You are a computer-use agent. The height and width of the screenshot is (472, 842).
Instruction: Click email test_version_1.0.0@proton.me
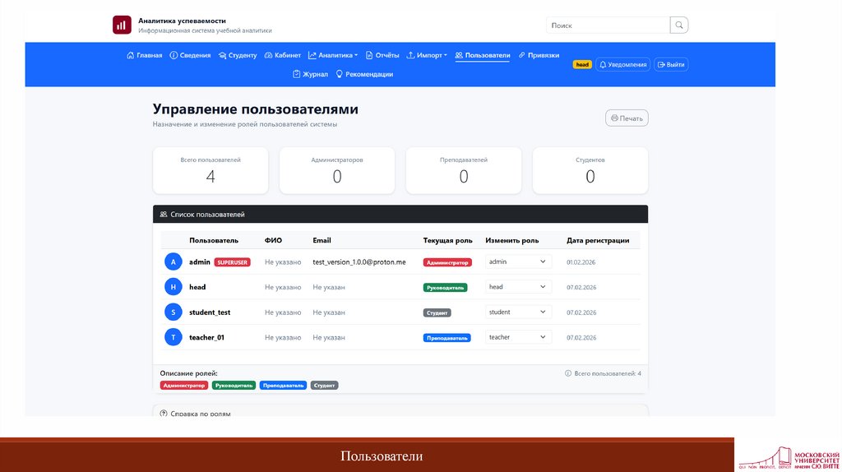(359, 262)
